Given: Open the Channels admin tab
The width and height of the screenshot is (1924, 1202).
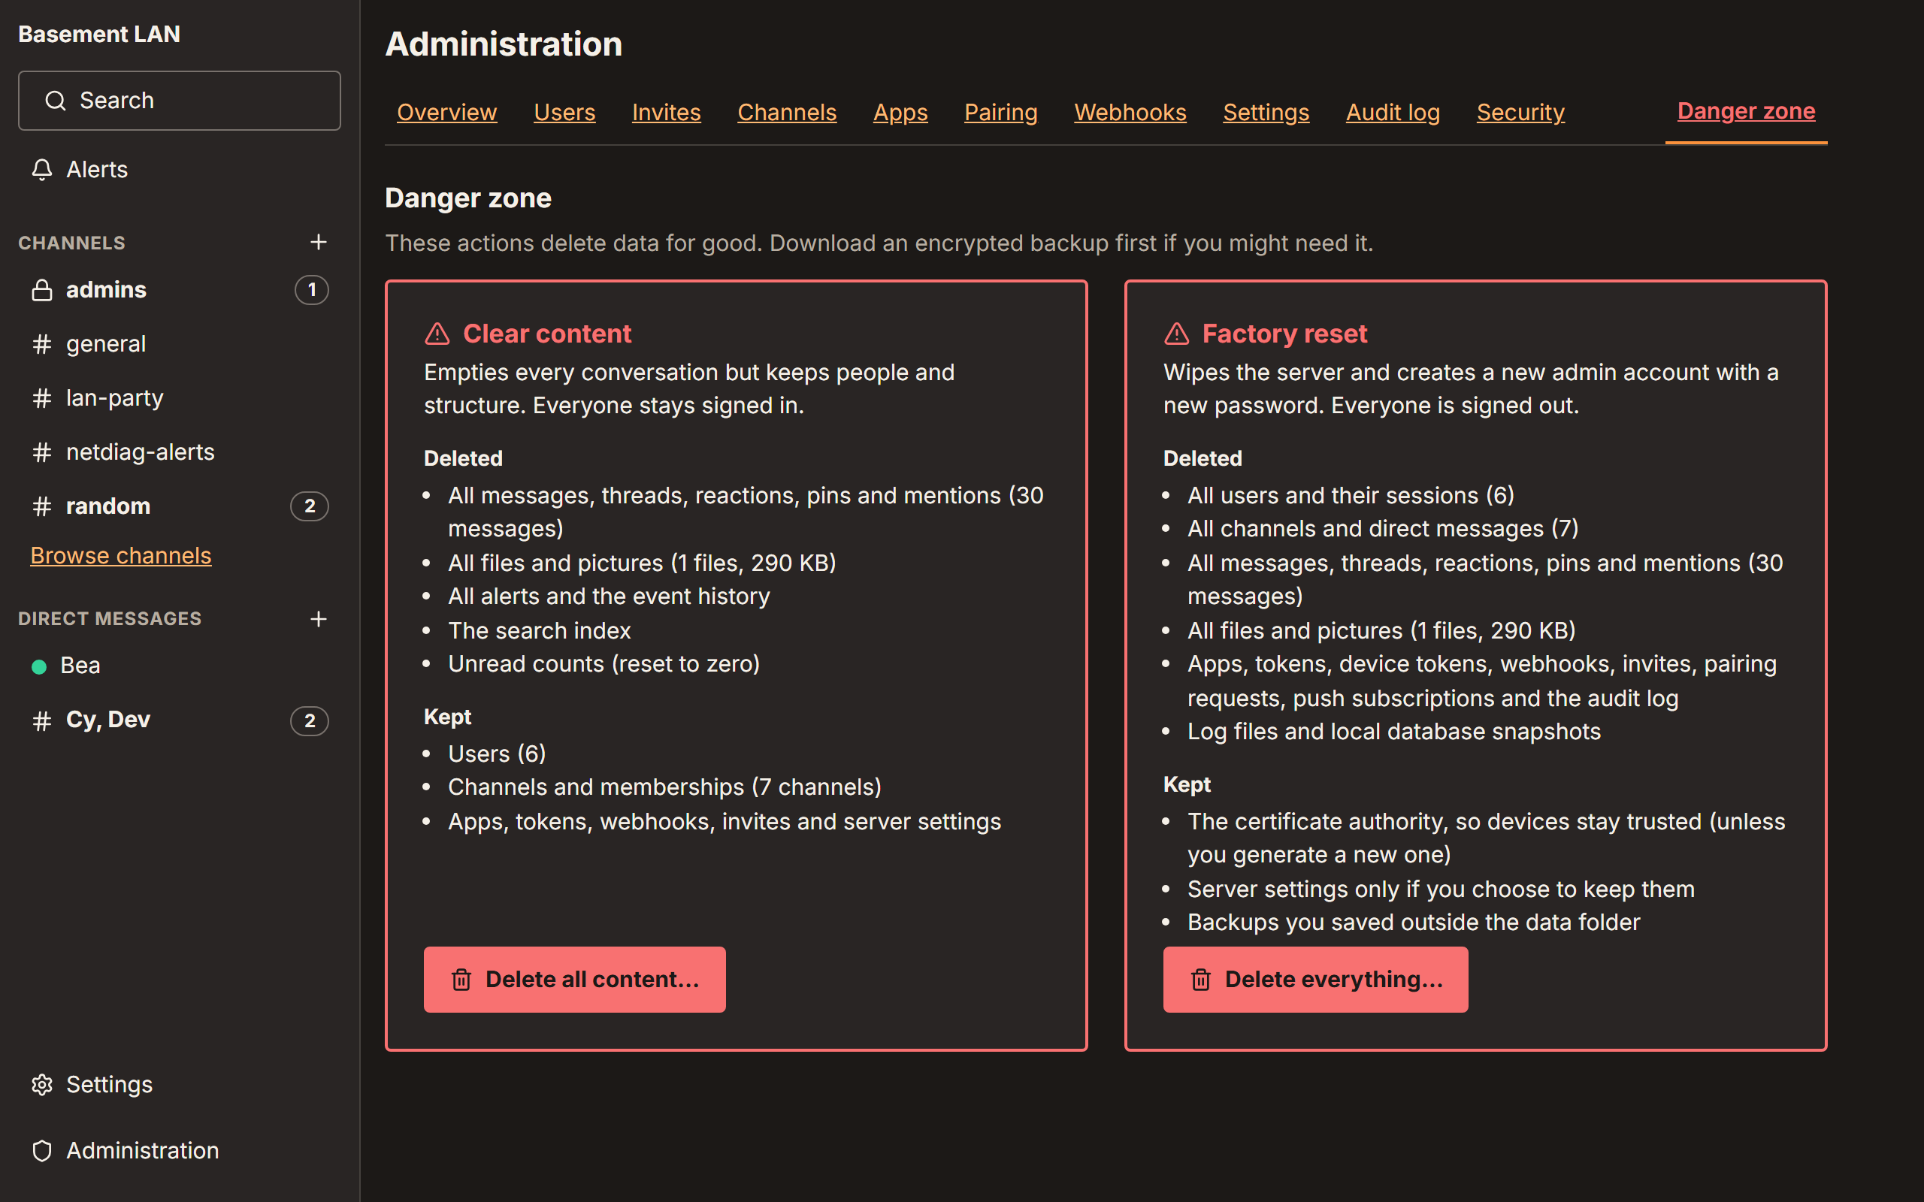Looking at the screenshot, I should coord(787,112).
